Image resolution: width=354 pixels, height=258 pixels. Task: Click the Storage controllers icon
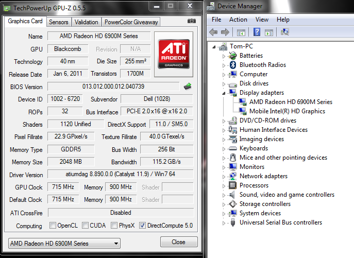click(x=233, y=204)
